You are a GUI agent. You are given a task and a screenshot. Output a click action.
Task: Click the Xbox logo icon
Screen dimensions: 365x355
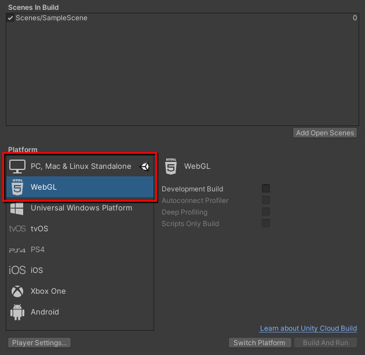click(17, 291)
